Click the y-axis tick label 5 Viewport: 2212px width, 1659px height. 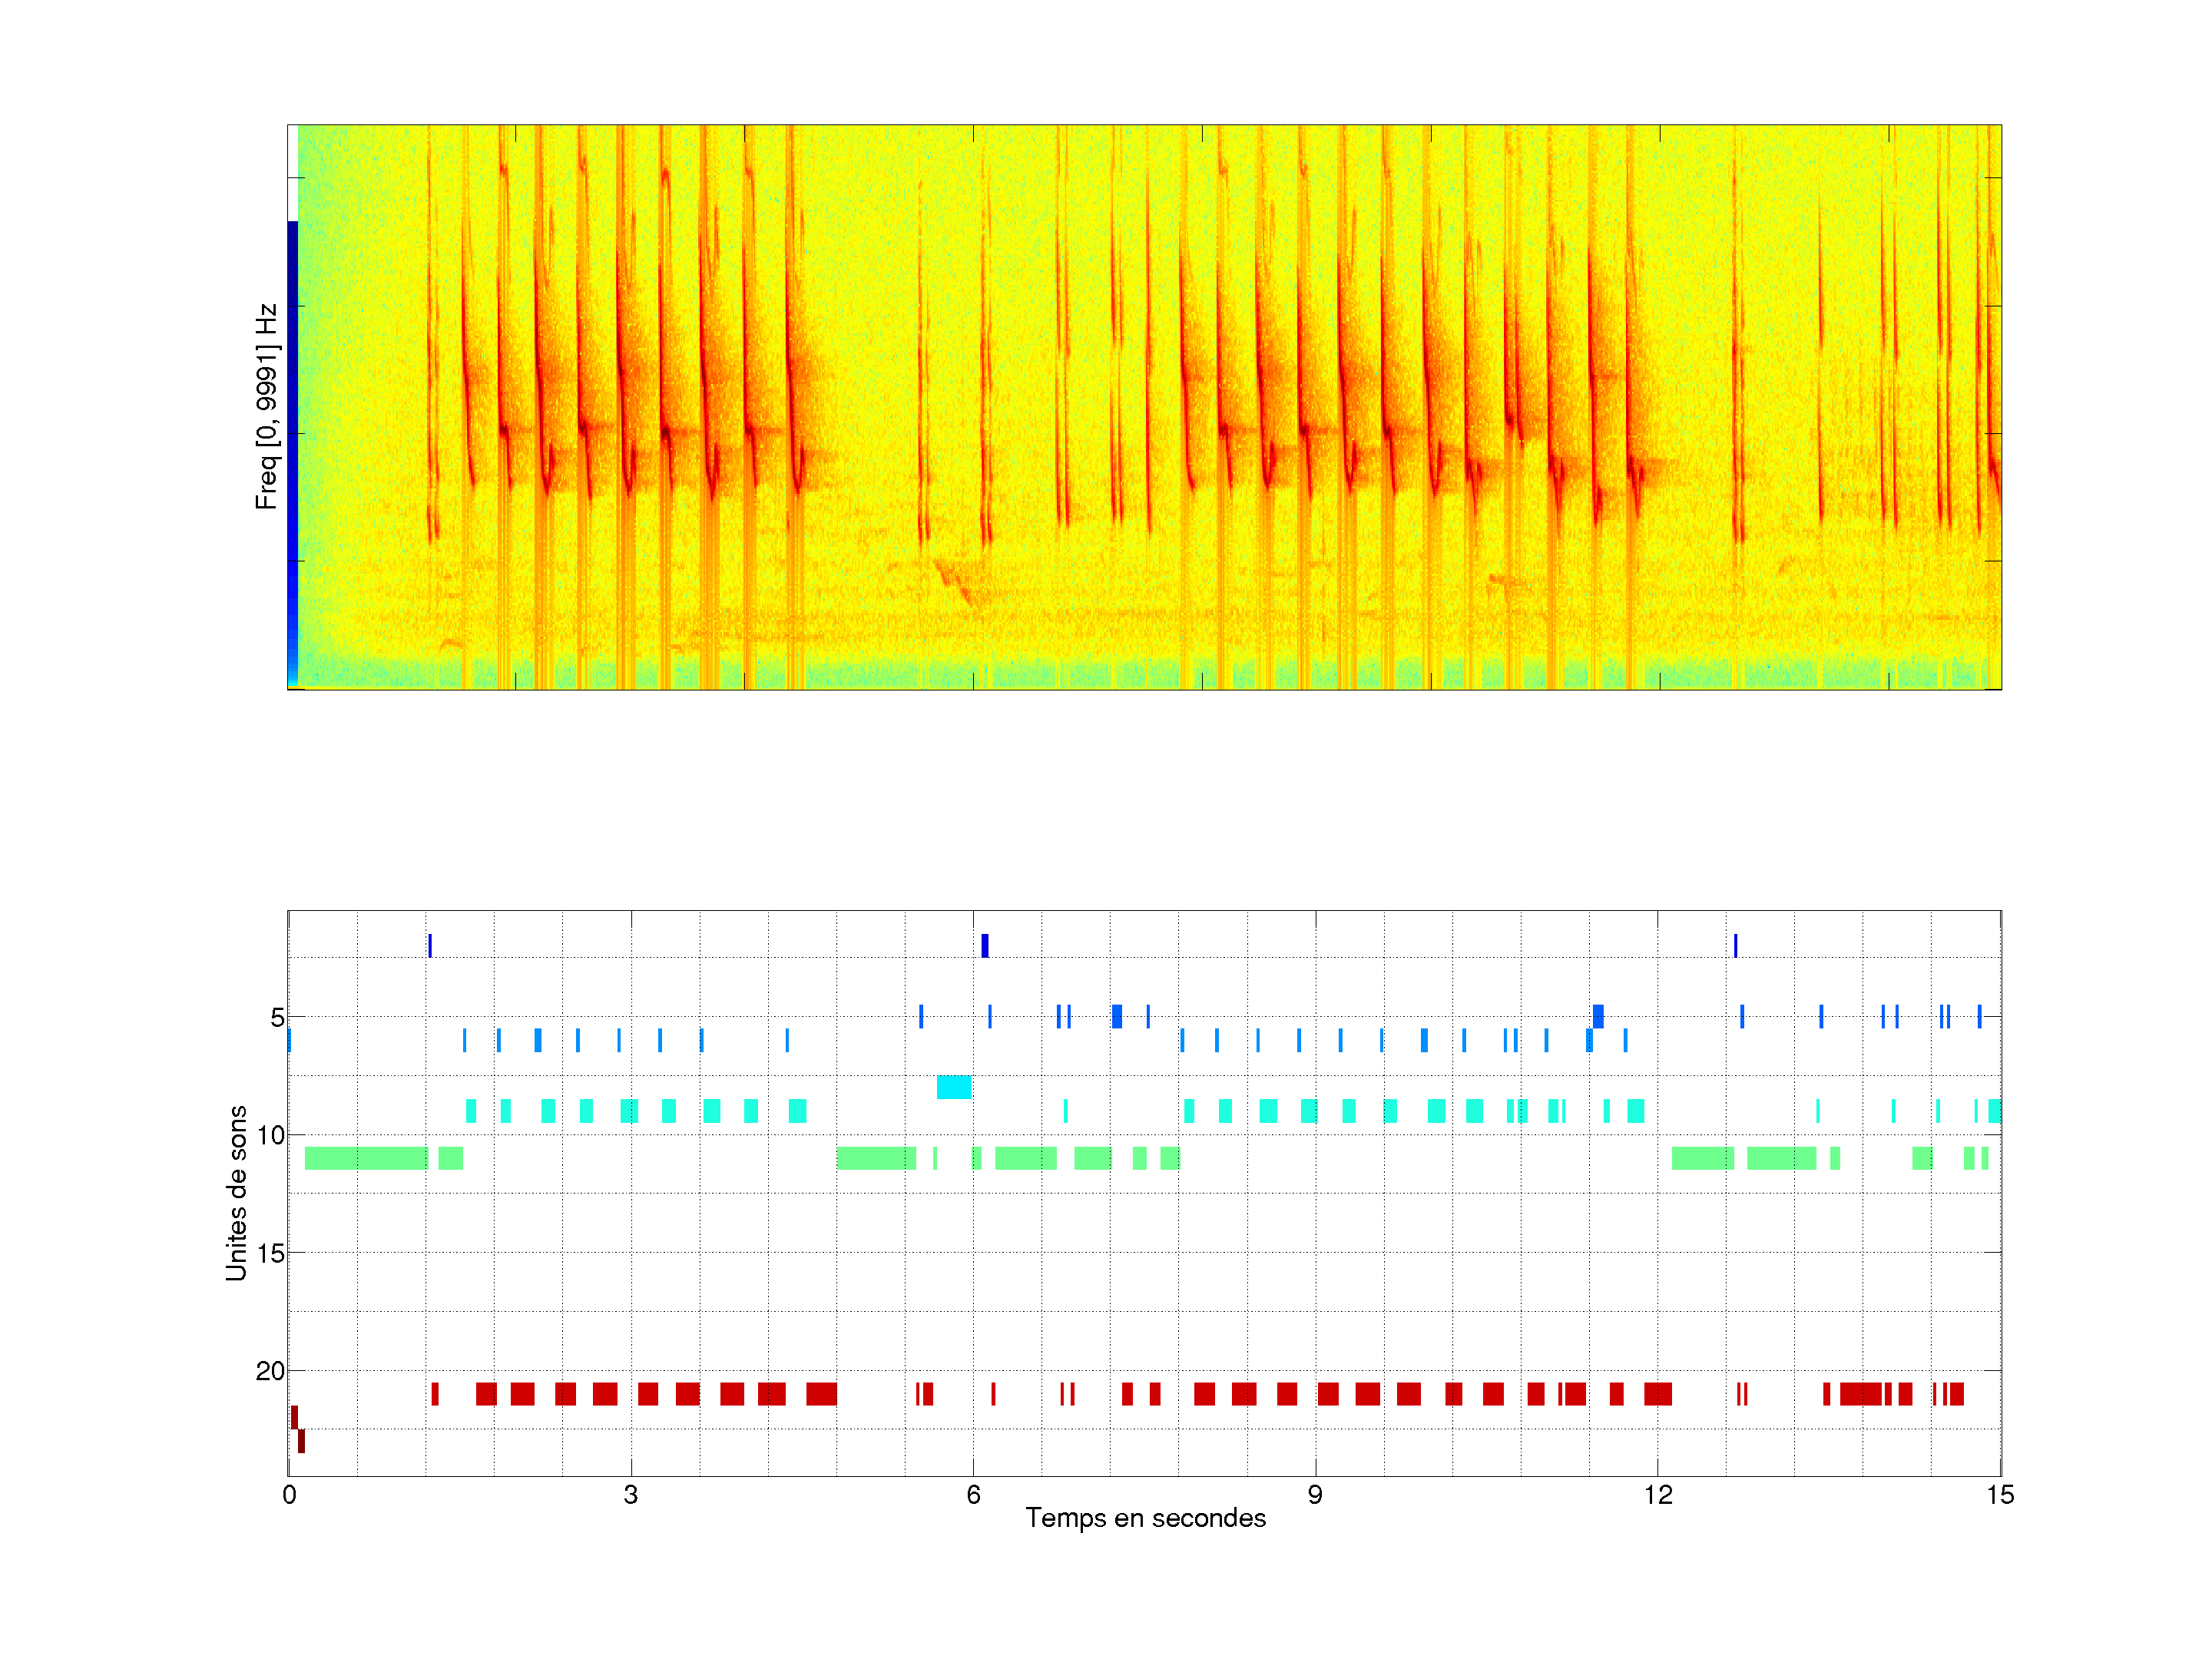coord(277,1018)
